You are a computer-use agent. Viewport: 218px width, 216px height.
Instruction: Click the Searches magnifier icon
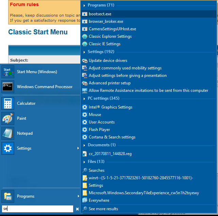click(x=85, y=170)
